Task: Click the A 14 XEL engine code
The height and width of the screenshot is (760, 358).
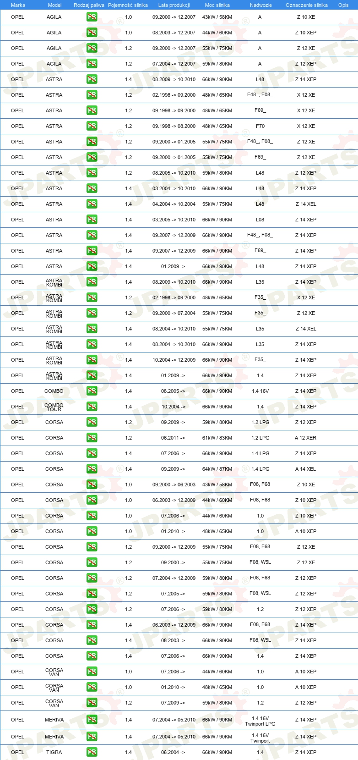Action: click(x=305, y=469)
